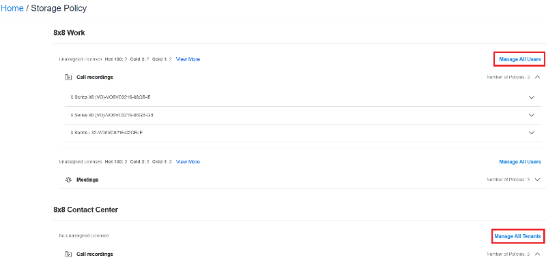Select the X Series X8 08GB-IE policy name

click(111, 97)
